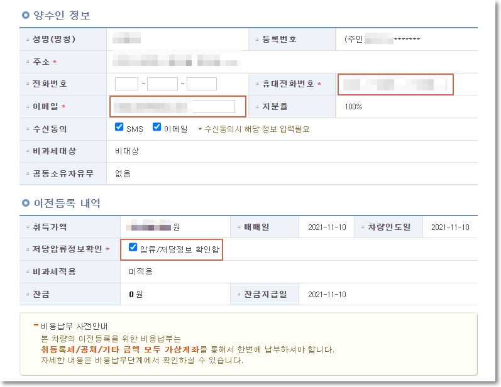
Task: Click the 공동소유자유무 value 없음
Action: pyautogui.click(x=123, y=173)
